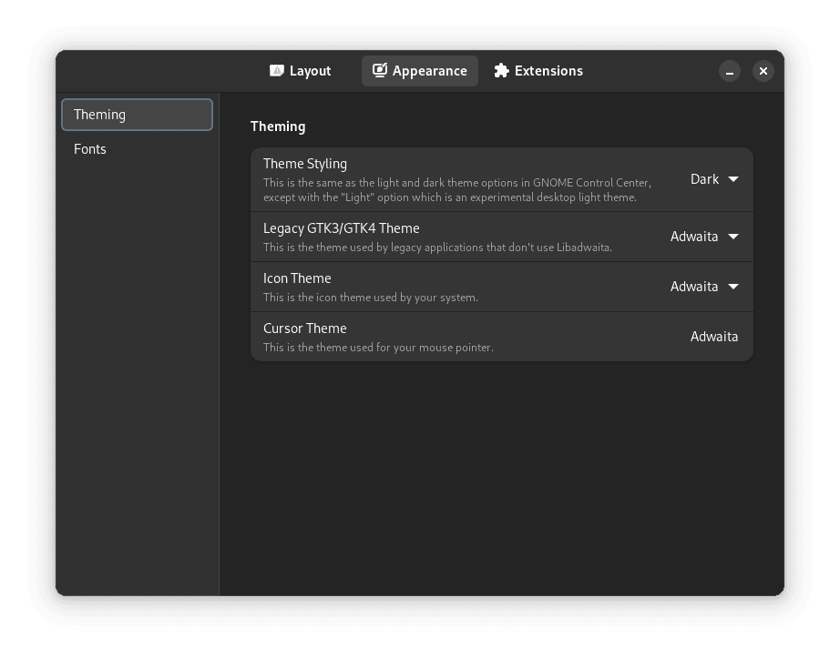Expand the Icon Theme dropdown arrow
The image size is (840, 657).
pyautogui.click(x=733, y=287)
